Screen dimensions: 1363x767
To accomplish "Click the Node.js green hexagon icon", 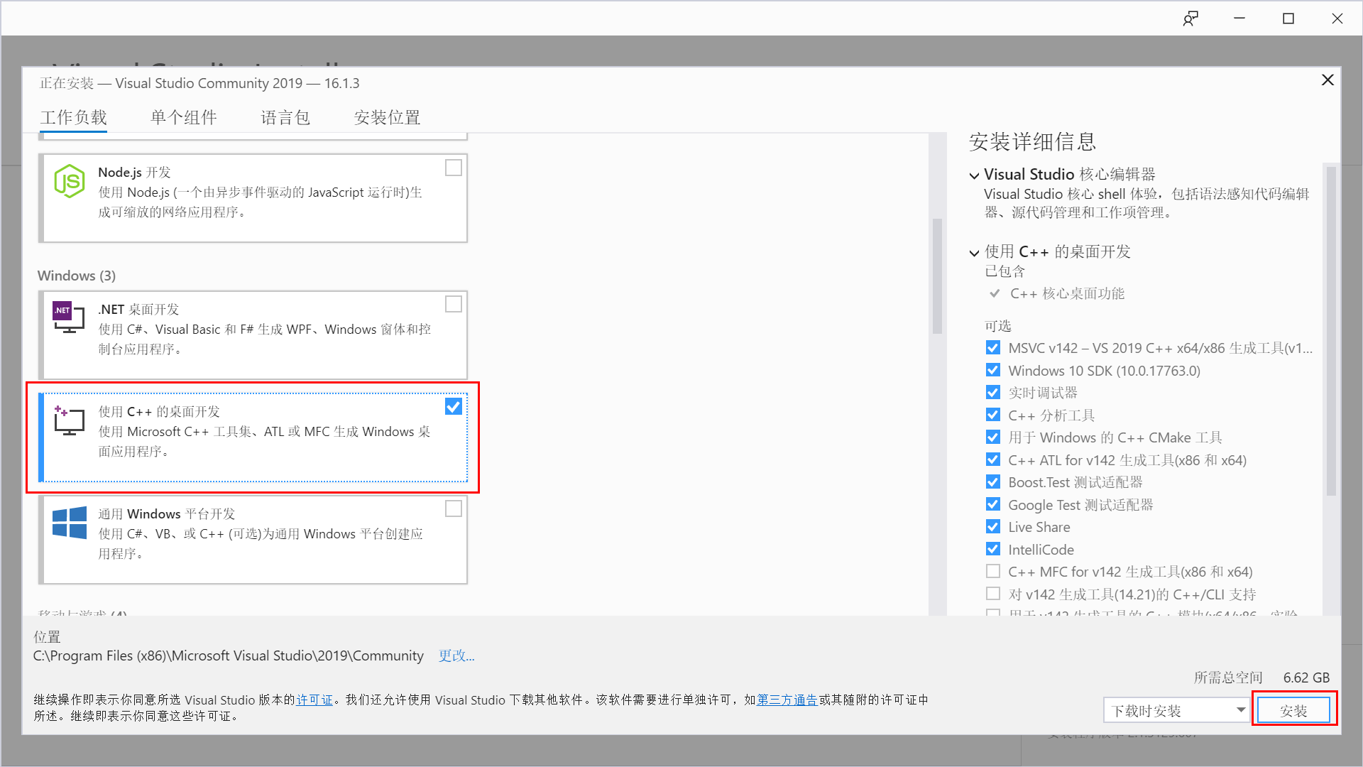I will (x=70, y=182).
